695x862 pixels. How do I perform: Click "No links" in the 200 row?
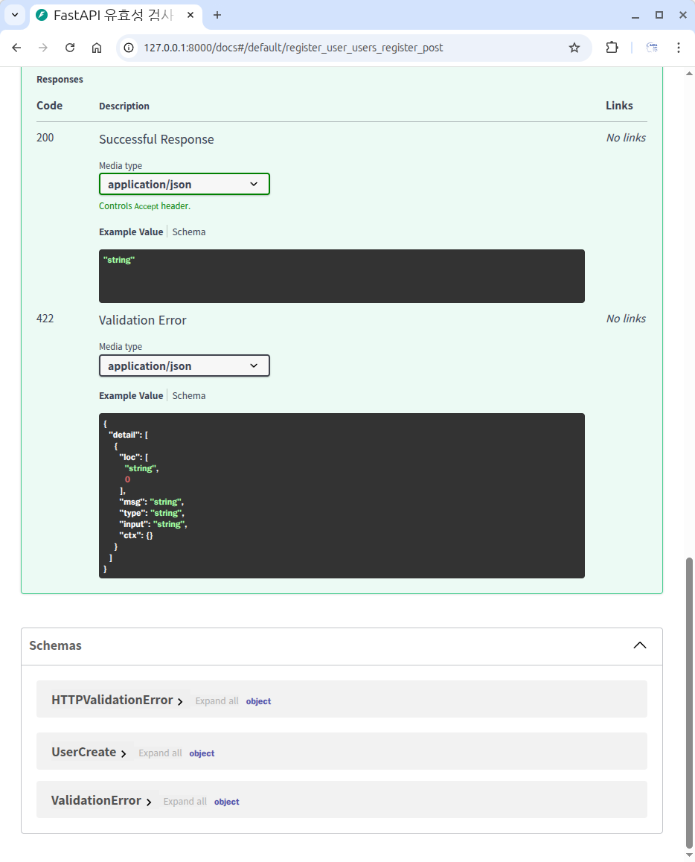point(626,138)
